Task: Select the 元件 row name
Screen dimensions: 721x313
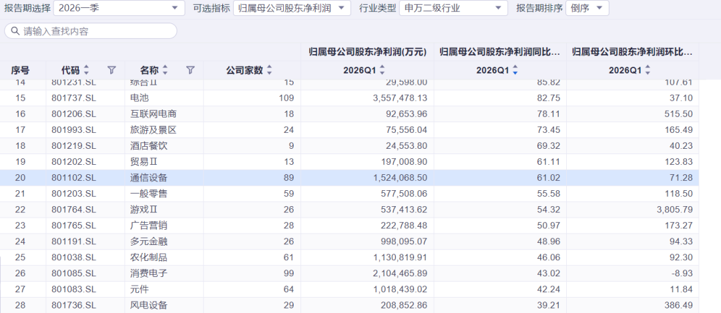Action: 140,290
